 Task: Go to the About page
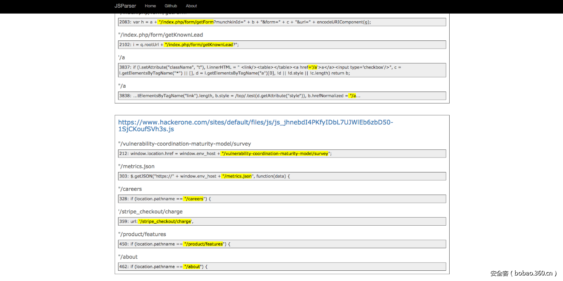tap(191, 6)
